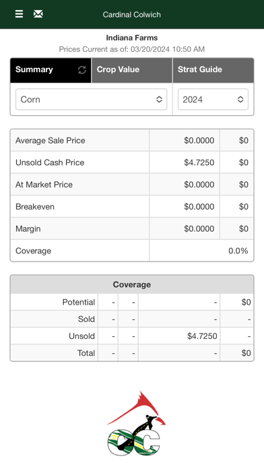Open the Corn commodity dropdown
The width and height of the screenshot is (264, 469).
pyautogui.click(x=91, y=99)
